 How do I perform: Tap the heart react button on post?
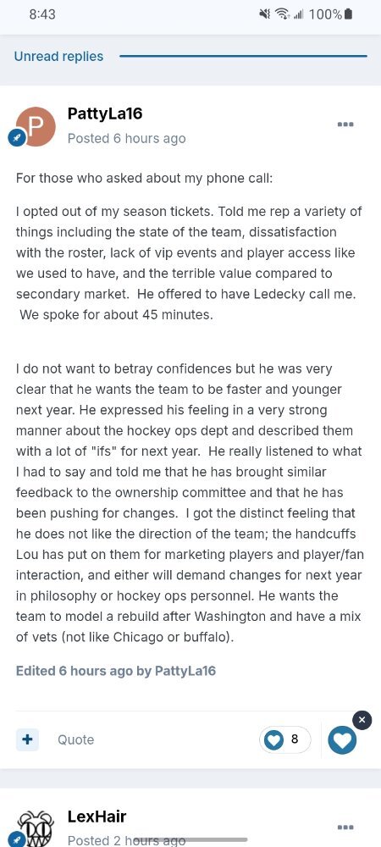(342, 739)
